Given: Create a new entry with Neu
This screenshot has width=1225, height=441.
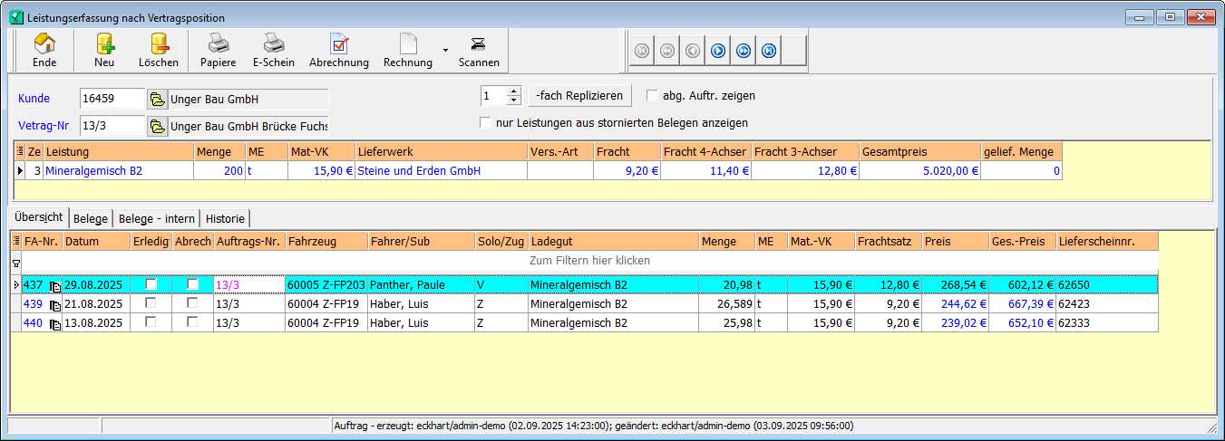Looking at the screenshot, I should click(104, 50).
